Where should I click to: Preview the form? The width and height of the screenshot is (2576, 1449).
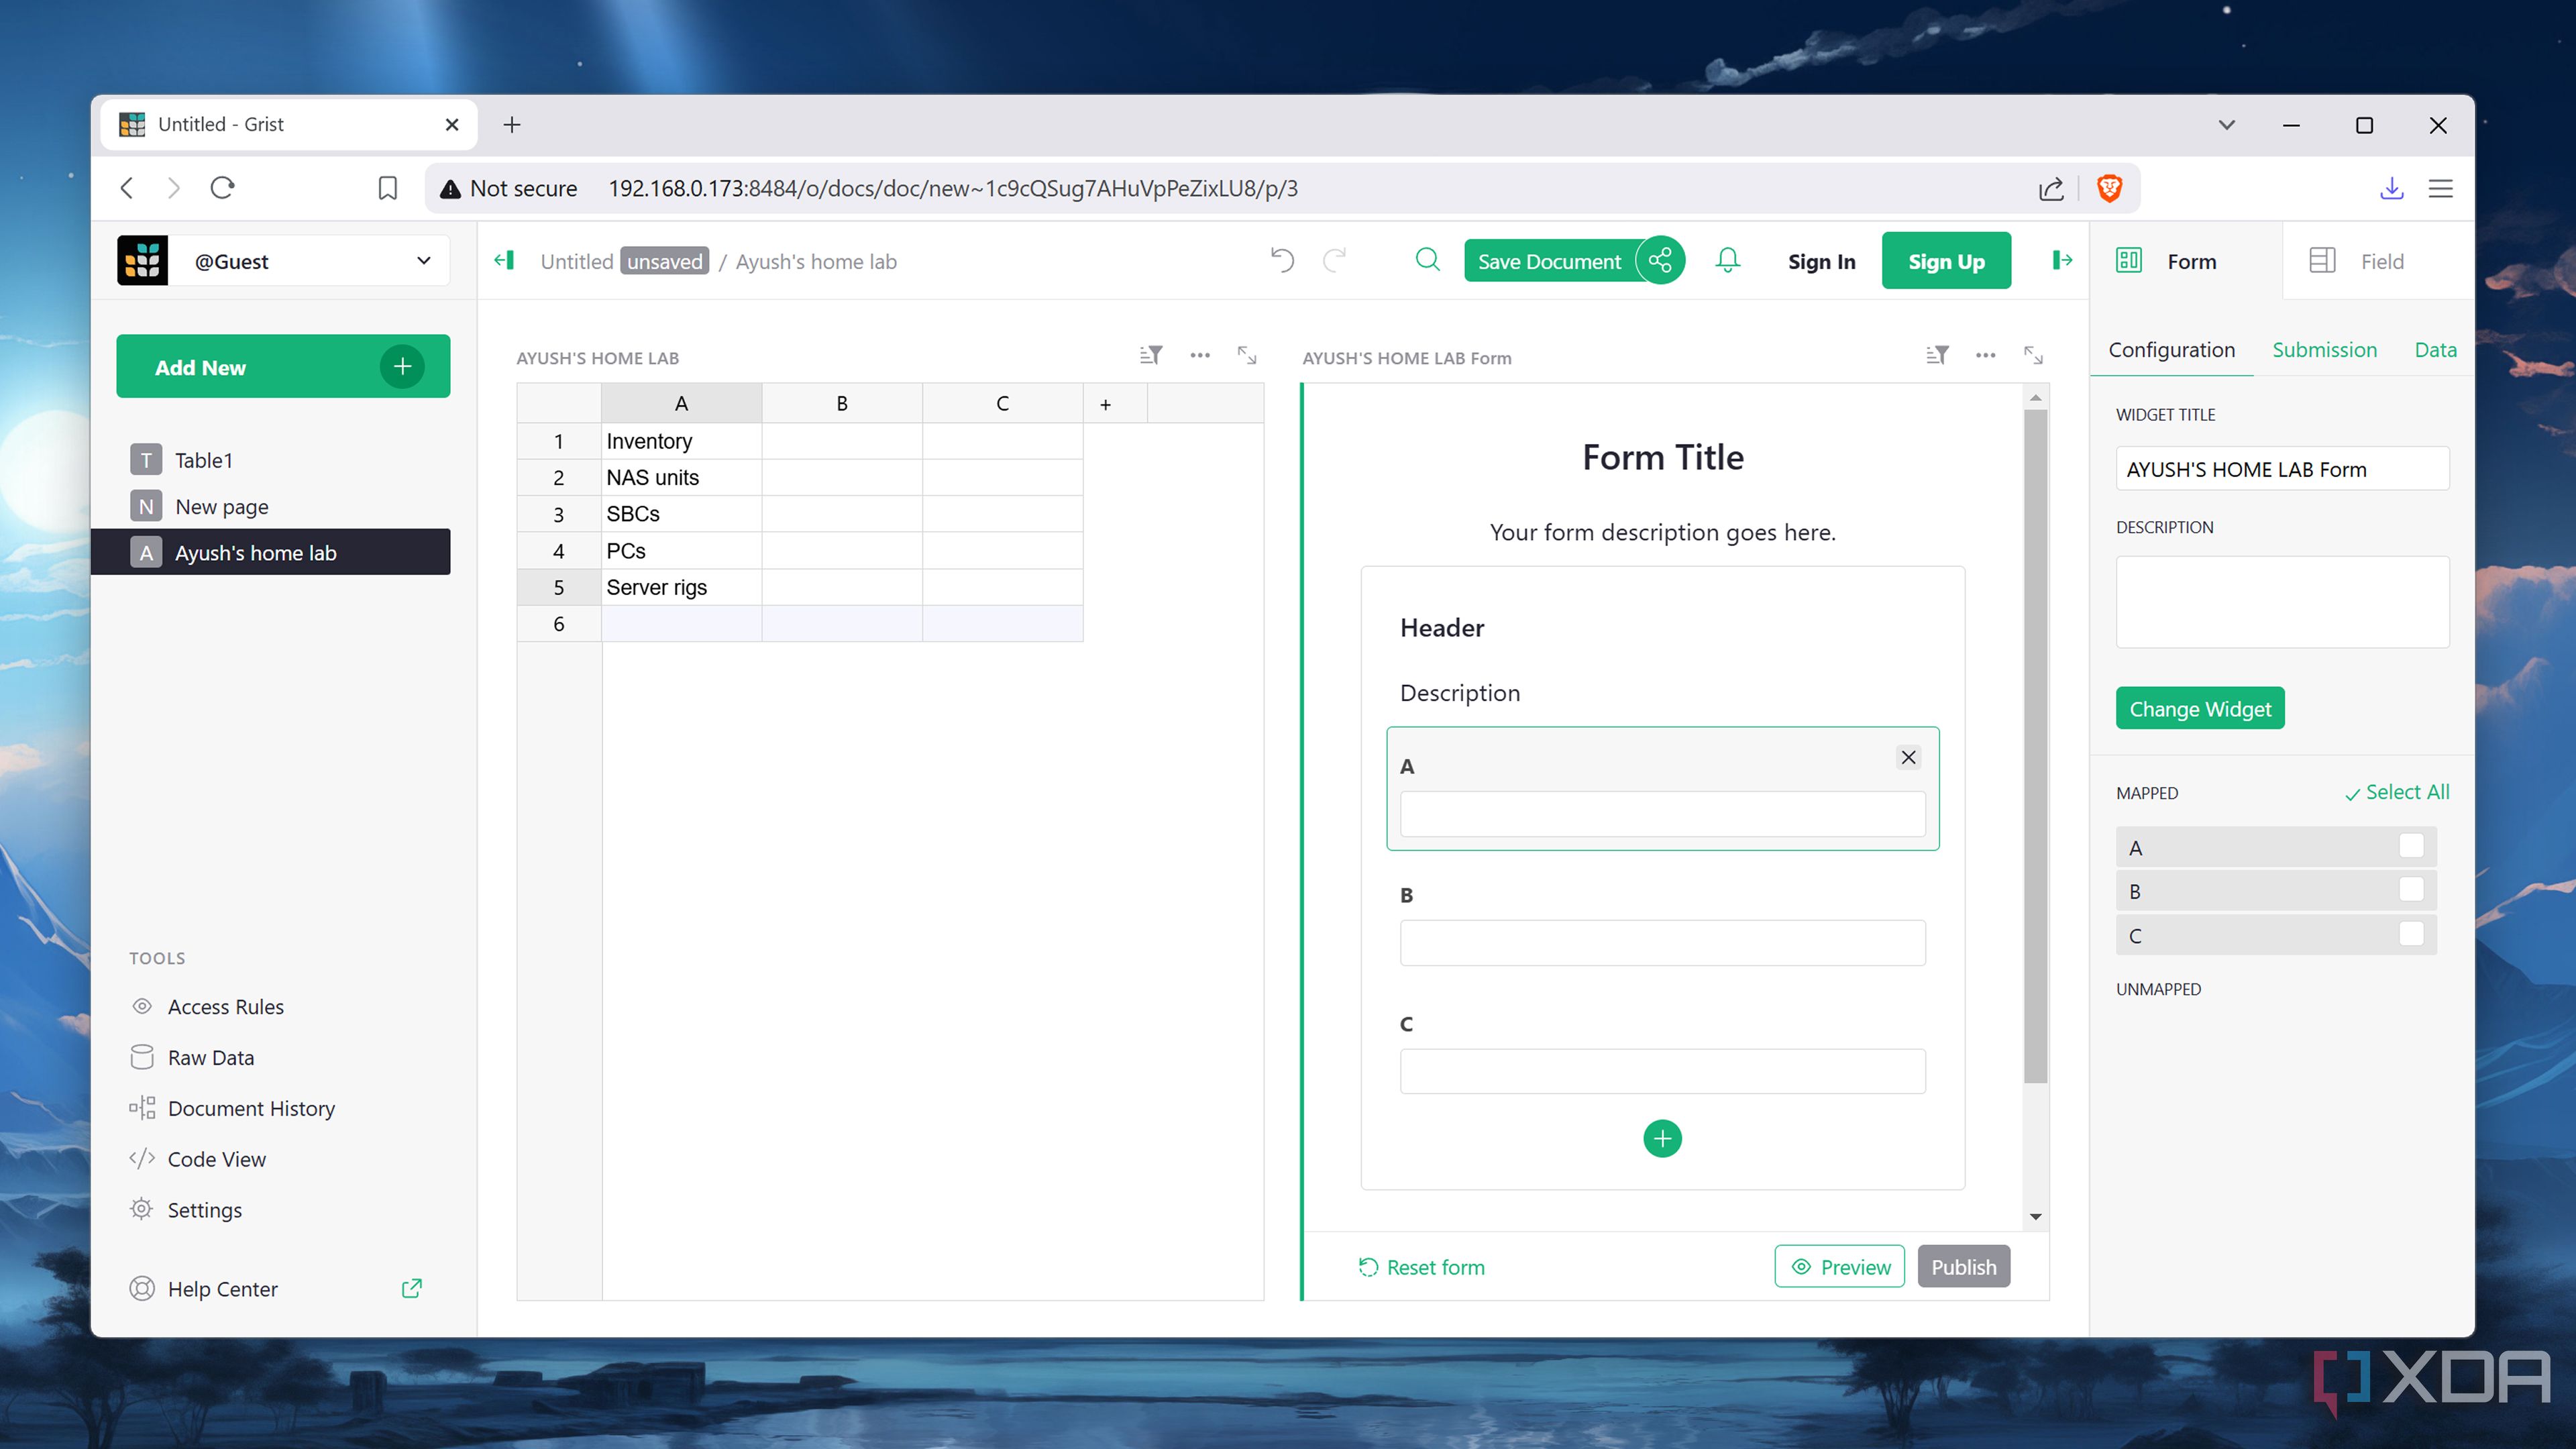1840,1267
